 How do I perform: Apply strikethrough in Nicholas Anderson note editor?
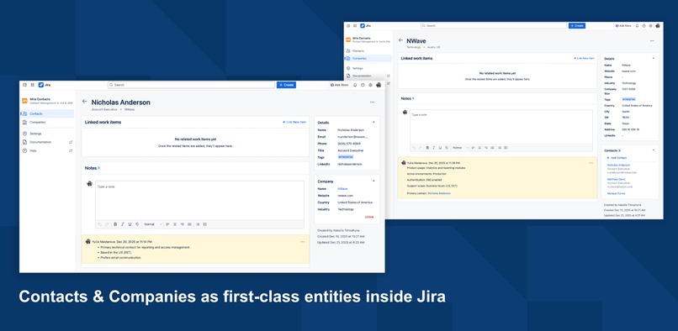click(137, 224)
